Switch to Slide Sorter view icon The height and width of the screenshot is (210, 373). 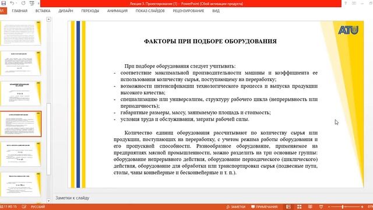(x=299, y=206)
